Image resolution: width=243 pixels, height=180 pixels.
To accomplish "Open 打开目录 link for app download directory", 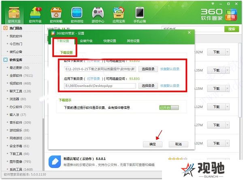I will (94, 78).
